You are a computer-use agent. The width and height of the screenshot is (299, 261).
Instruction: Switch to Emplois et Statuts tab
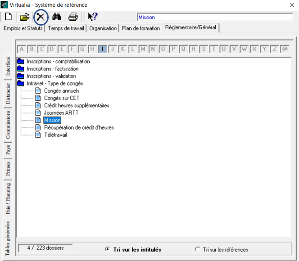pos(23,28)
